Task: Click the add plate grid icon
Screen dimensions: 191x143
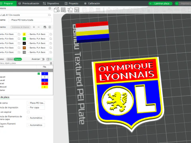Action: [x=63, y=10]
